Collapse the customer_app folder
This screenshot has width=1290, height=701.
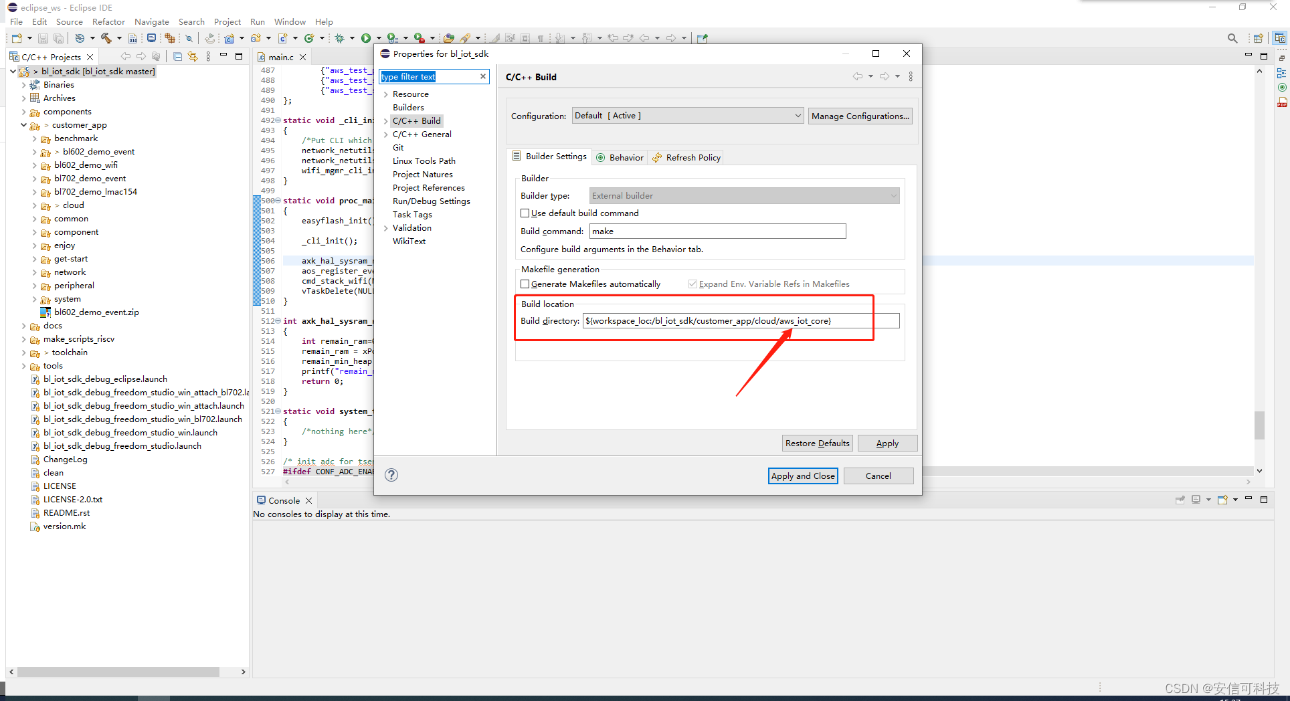pyautogui.click(x=23, y=125)
